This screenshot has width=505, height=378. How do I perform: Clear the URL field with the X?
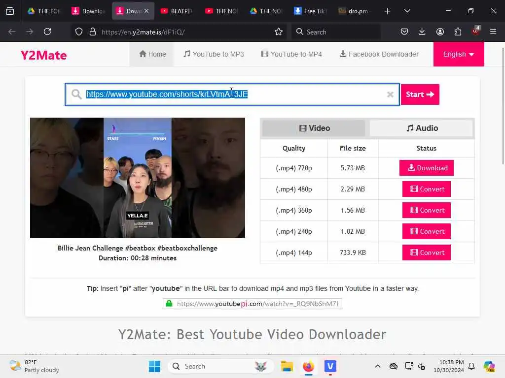click(x=390, y=94)
